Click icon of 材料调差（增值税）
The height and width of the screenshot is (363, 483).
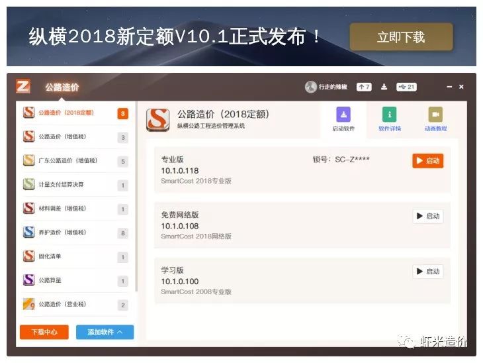pyautogui.click(x=29, y=208)
